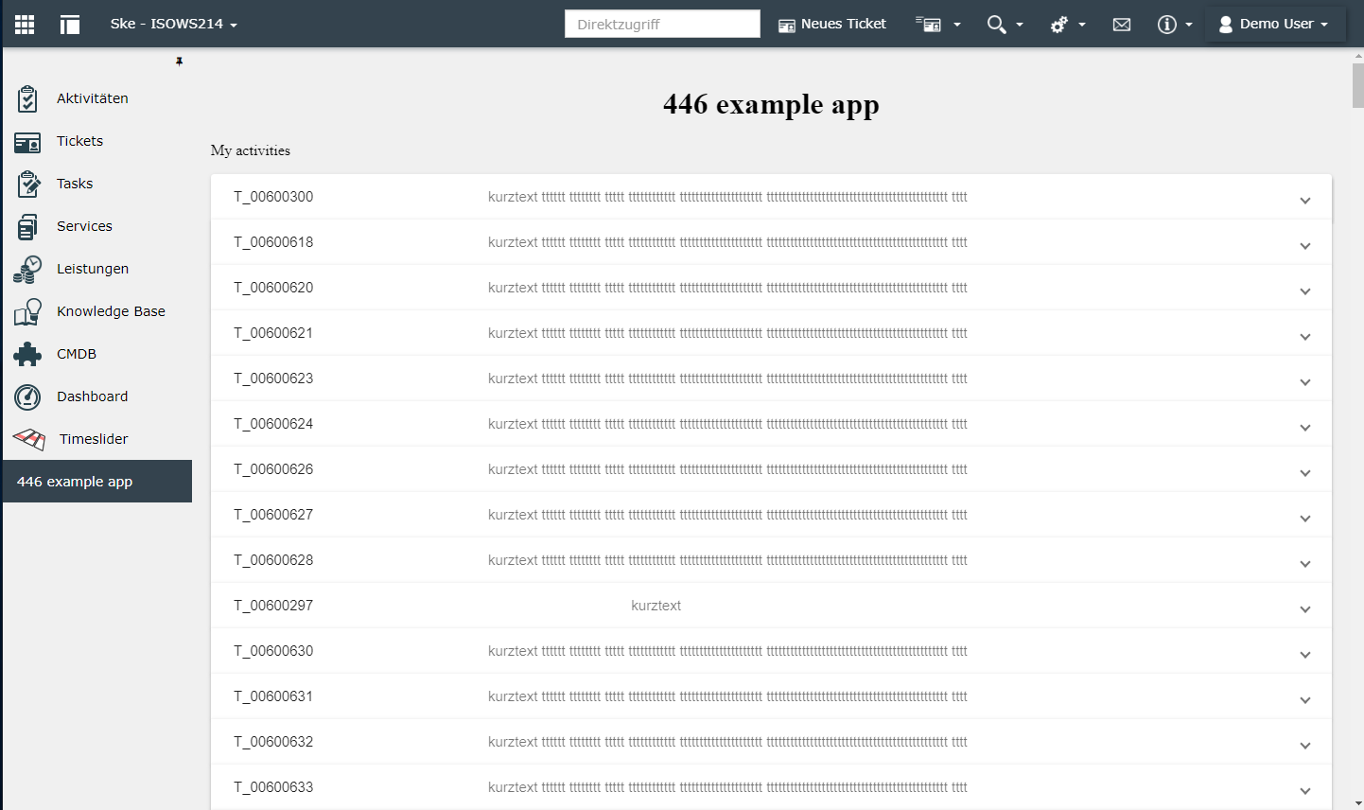Click the vertical scrollbar thumb
Image resolution: width=1364 pixels, height=810 pixels.
tap(1358, 85)
